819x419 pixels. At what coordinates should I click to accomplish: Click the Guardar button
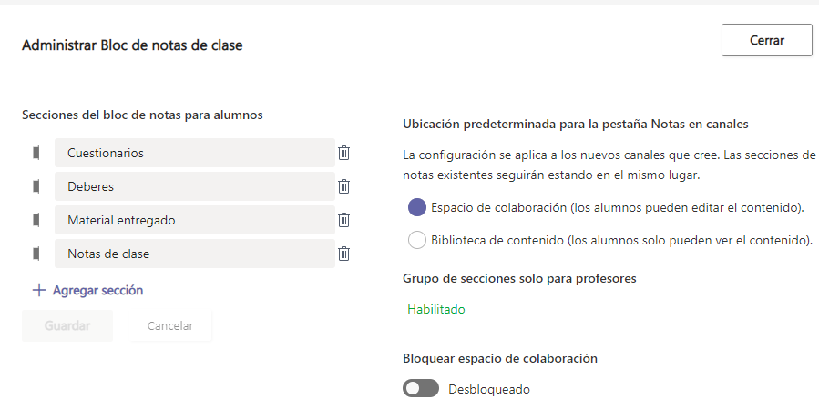(67, 326)
